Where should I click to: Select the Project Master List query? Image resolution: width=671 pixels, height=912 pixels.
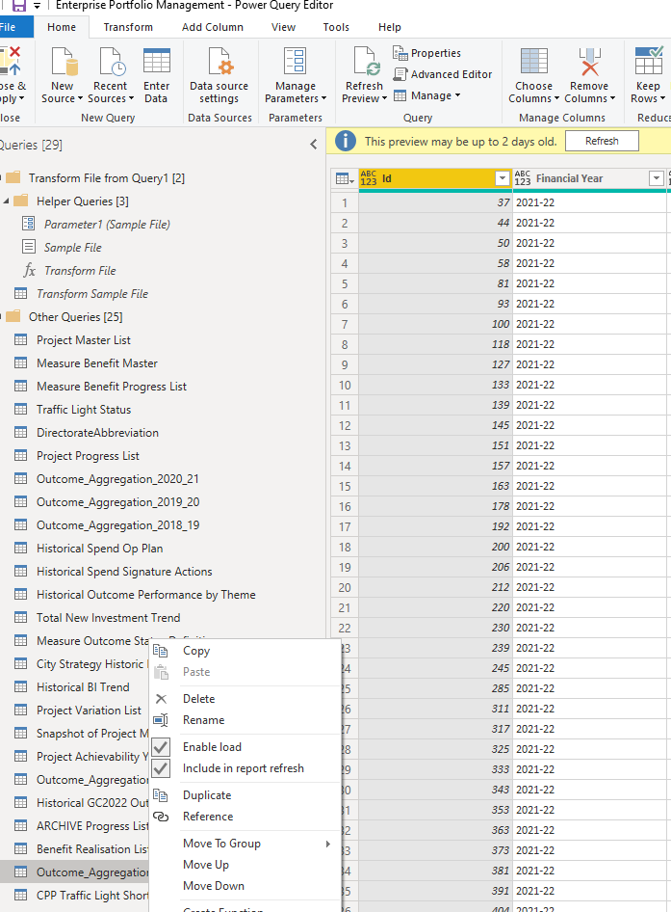(x=83, y=340)
